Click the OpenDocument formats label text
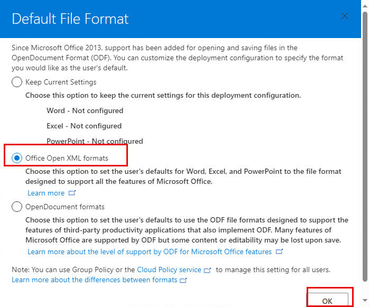The image size is (369, 307). point(65,207)
